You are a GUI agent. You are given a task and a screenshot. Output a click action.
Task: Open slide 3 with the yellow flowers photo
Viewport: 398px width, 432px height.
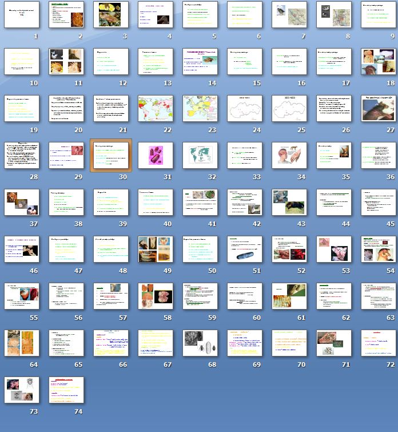[111, 15]
